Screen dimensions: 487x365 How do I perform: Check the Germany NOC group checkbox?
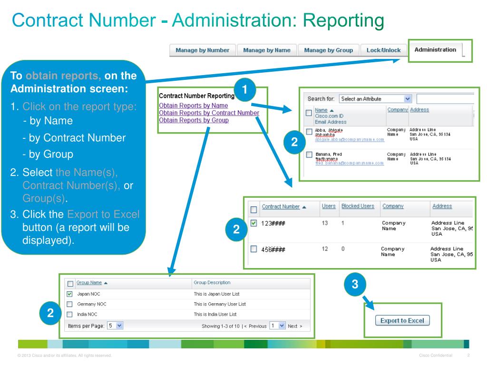pyautogui.click(x=69, y=304)
